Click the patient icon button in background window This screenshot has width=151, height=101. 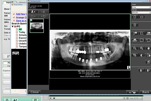point(7,56)
